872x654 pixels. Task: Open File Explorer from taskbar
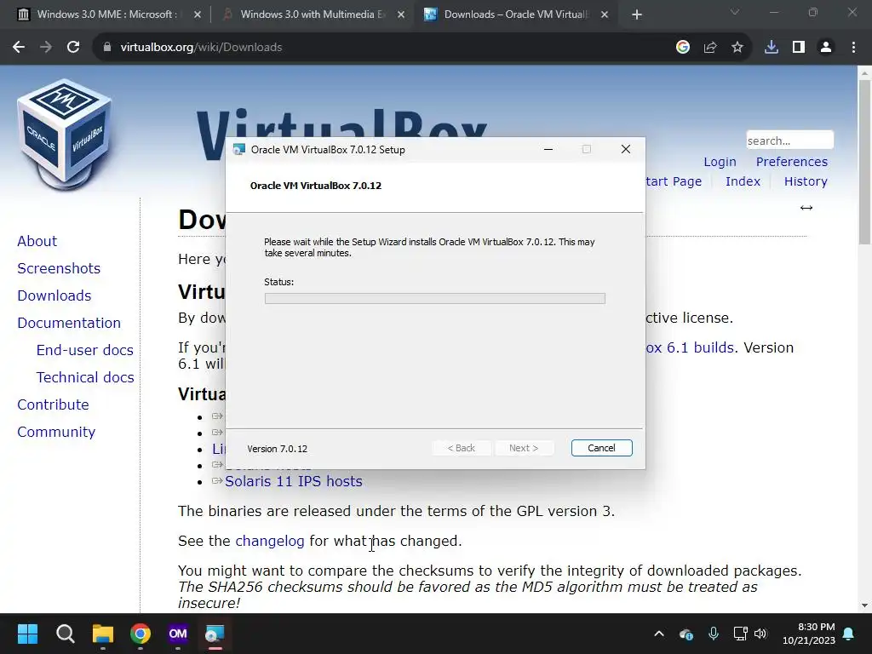pos(103,634)
